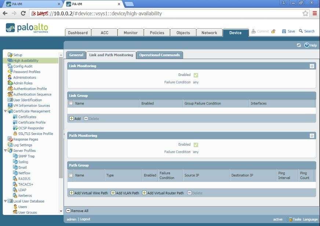
Task: Collapse the Certificate Management tree node
Action: (6, 111)
